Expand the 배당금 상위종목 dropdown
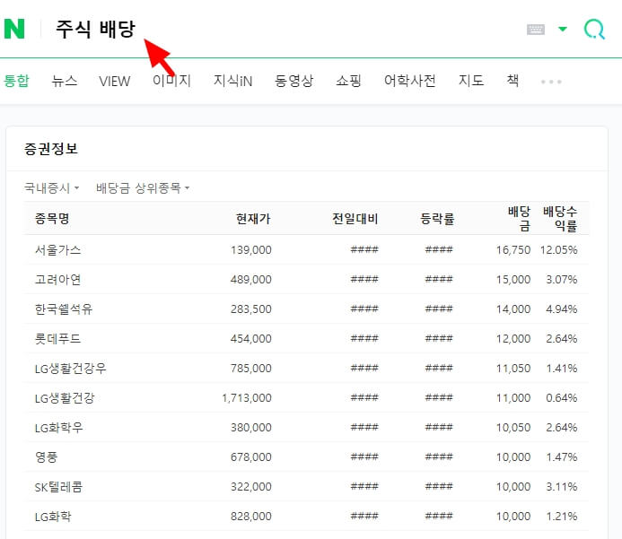The width and height of the screenshot is (622, 539). coord(143,187)
